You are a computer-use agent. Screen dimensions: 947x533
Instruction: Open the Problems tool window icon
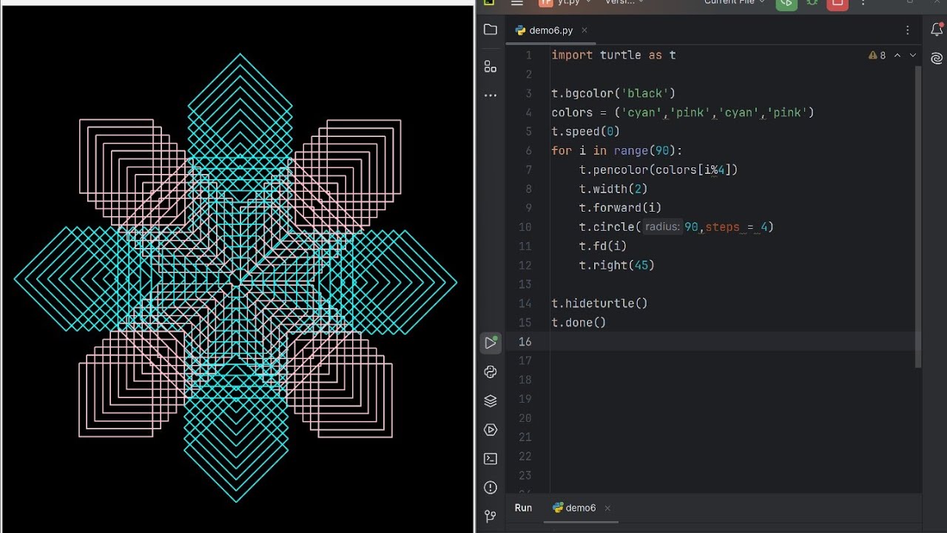click(490, 487)
